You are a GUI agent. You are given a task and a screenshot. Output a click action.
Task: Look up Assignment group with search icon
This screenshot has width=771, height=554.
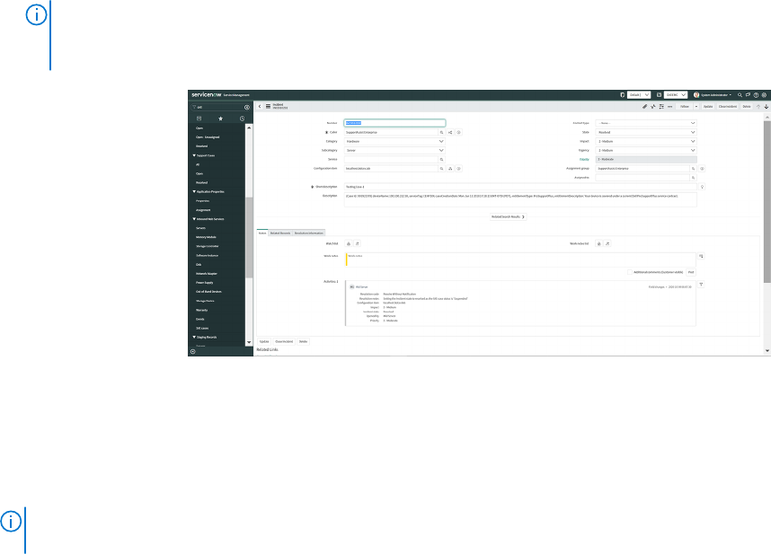[694, 169]
